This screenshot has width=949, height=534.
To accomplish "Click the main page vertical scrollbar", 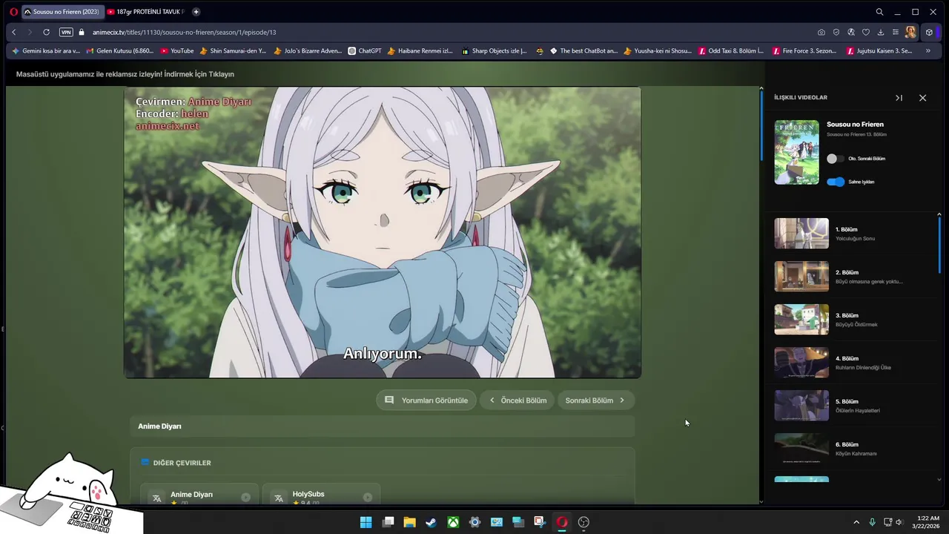I will click(761, 126).
